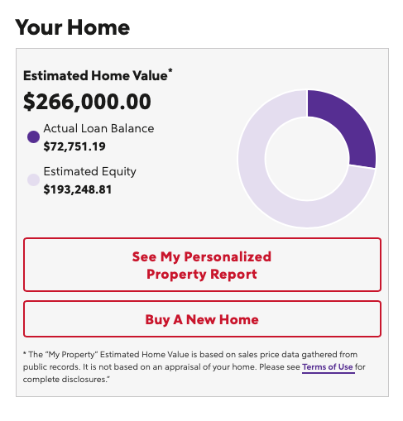Click the "public records" words in footnote

51,367
